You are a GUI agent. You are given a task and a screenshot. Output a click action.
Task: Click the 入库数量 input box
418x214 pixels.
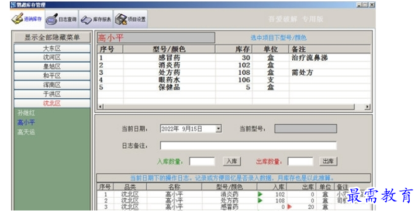[202, 161]
